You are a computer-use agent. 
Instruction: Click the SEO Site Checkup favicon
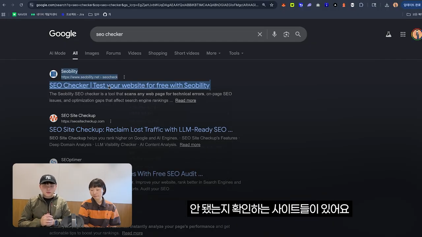[53, 118]
